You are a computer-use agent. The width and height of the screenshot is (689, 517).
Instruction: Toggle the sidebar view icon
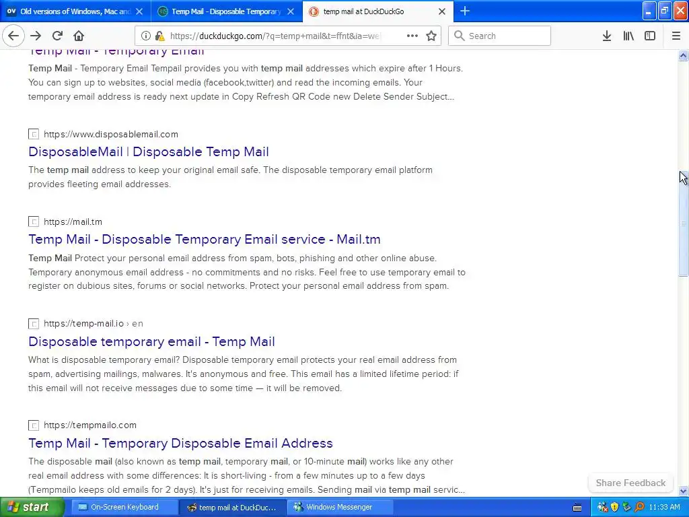(650, 36)
